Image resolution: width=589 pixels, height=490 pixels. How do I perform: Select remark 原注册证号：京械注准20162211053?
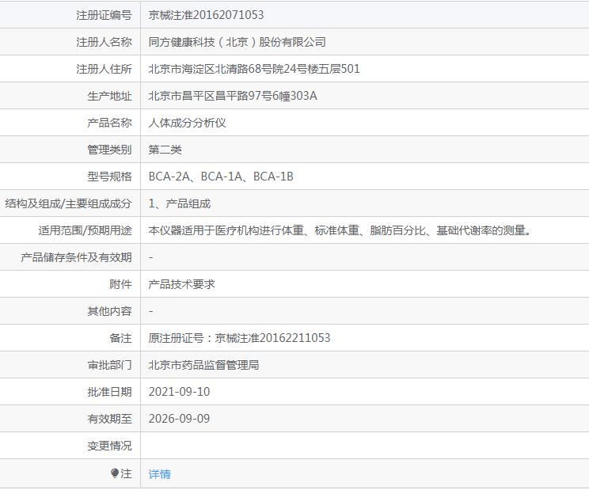pos(239,338)
